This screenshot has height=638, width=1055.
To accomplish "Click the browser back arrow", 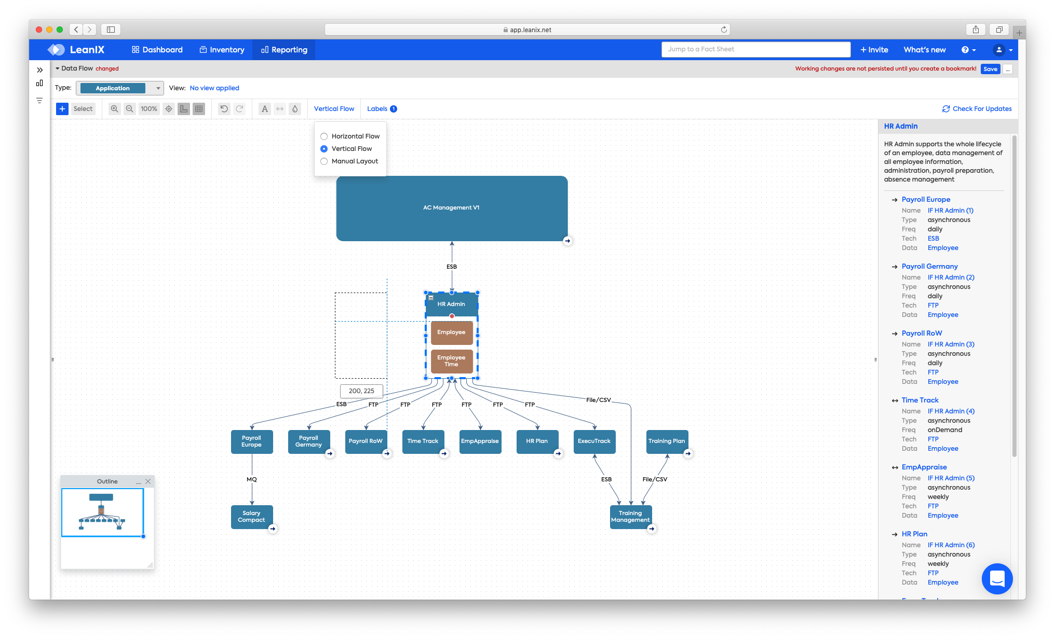I will (76, 30).
